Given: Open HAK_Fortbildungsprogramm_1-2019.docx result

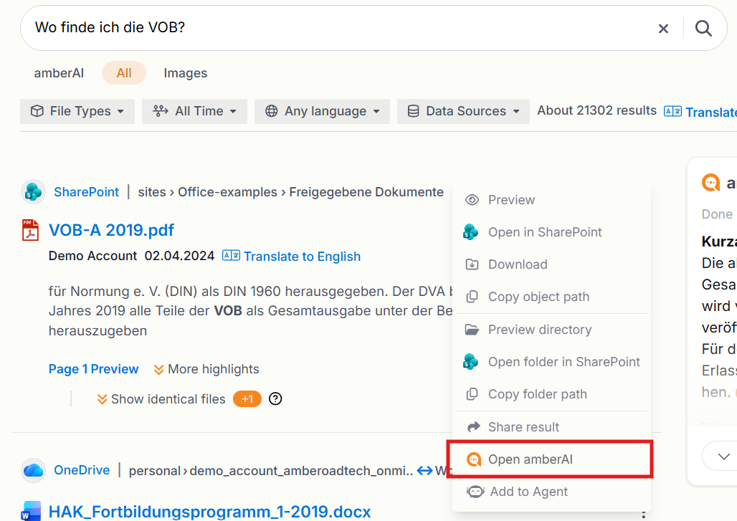Looking at the screenshot, I should [x=209, y=512].
